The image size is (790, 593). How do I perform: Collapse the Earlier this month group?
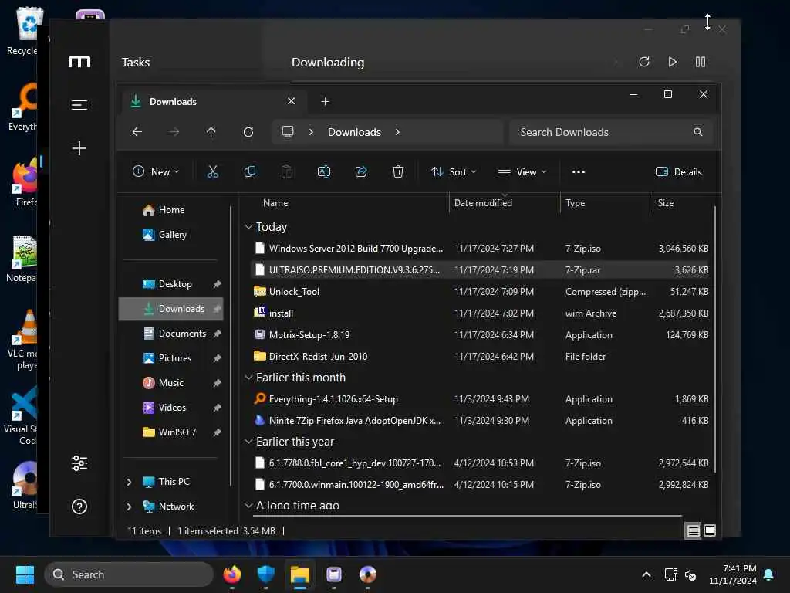248,378
